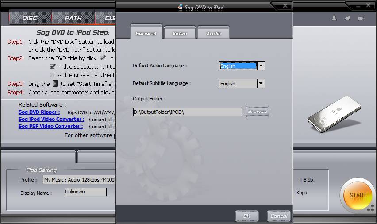The image size is (377, 224).
Task: Open the DISC tab in main window
Action: pyautogui.click(x=30, y=18)
